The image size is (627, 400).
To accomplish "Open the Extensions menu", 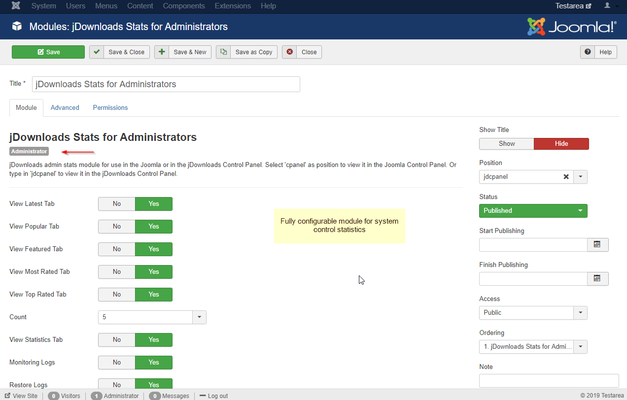I will [233, 6].
